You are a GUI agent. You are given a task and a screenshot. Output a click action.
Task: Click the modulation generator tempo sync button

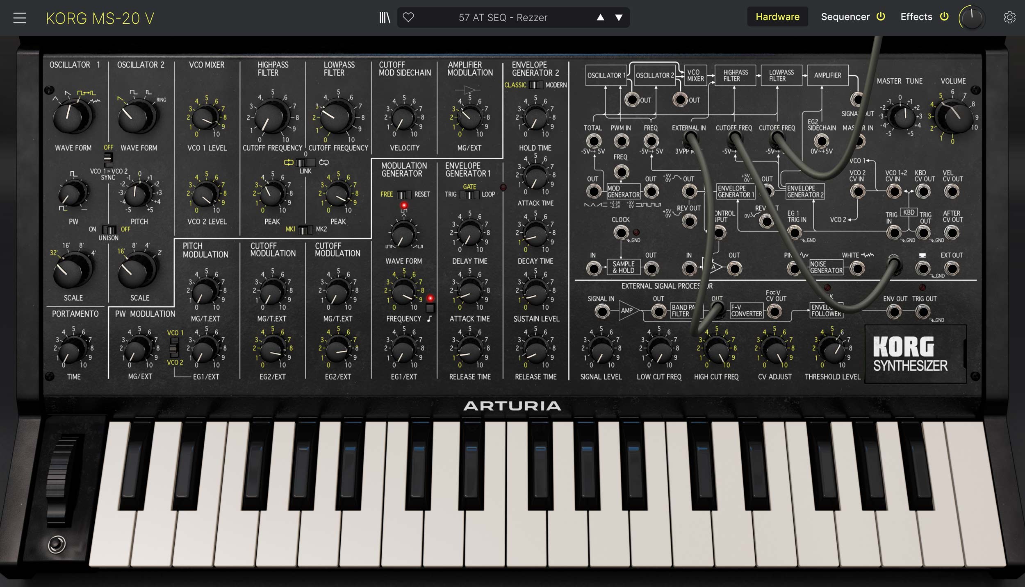[430, 309]
